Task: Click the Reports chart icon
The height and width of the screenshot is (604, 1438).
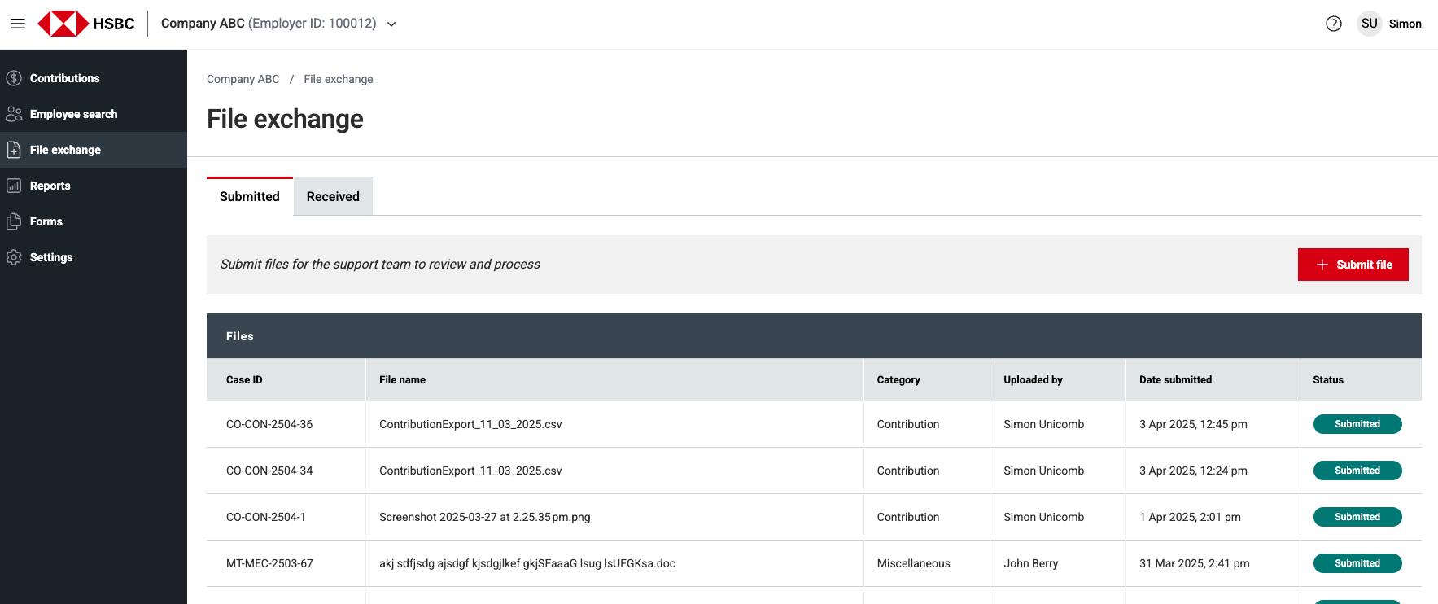Action: pos(14,186)
